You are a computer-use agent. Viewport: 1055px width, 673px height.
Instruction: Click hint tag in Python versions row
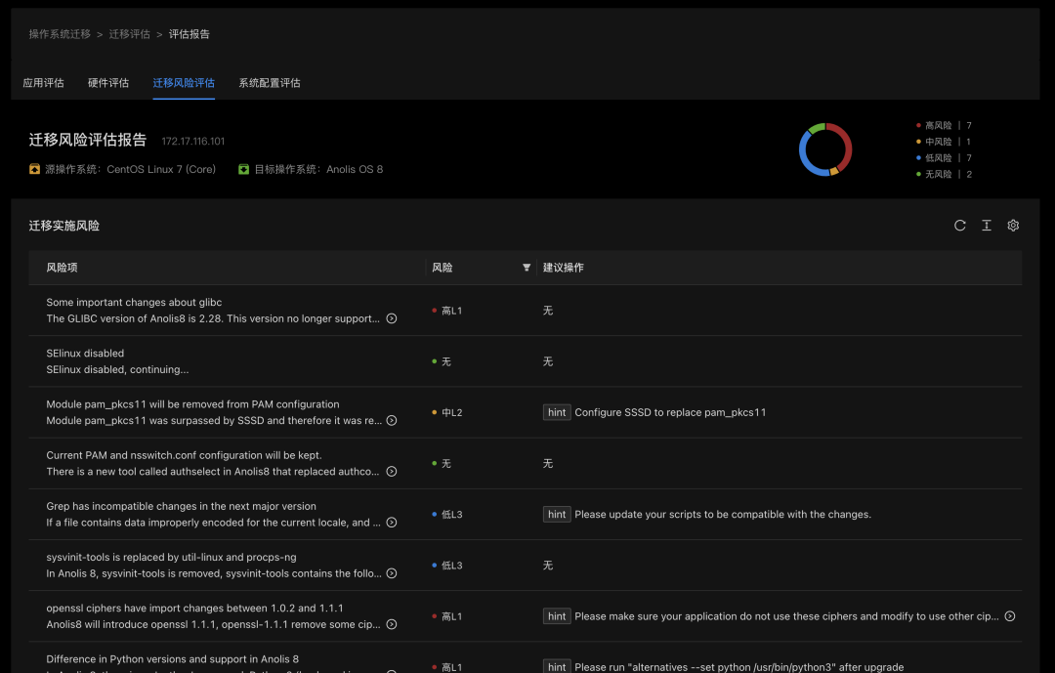tap(557, 667)
